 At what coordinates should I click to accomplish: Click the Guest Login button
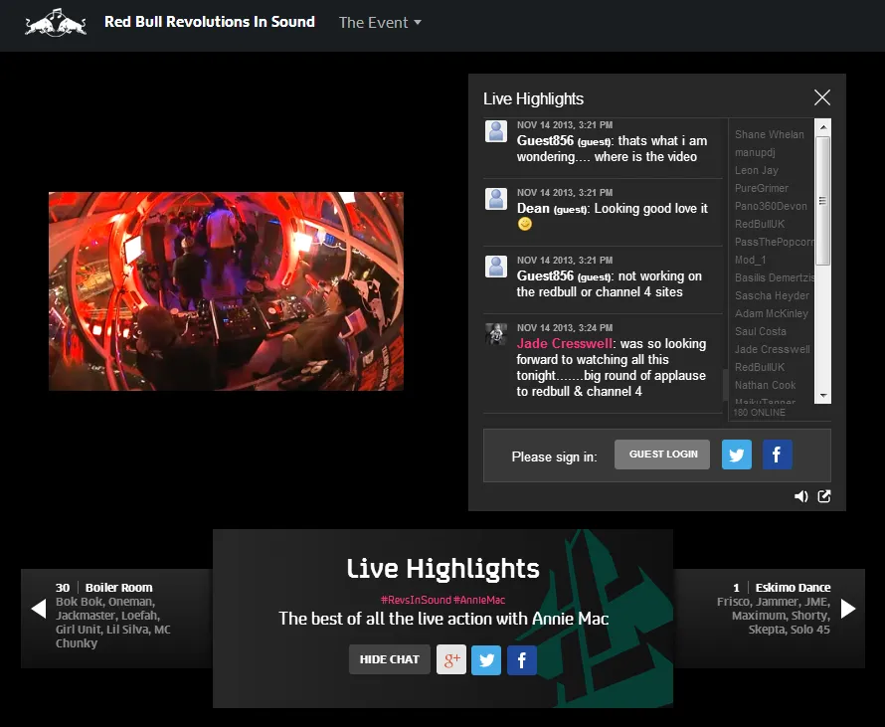pos(662,454)
